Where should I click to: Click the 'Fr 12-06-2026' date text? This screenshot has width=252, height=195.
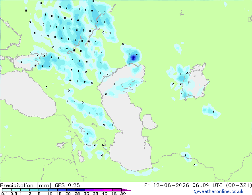click(x=167, y=185)
